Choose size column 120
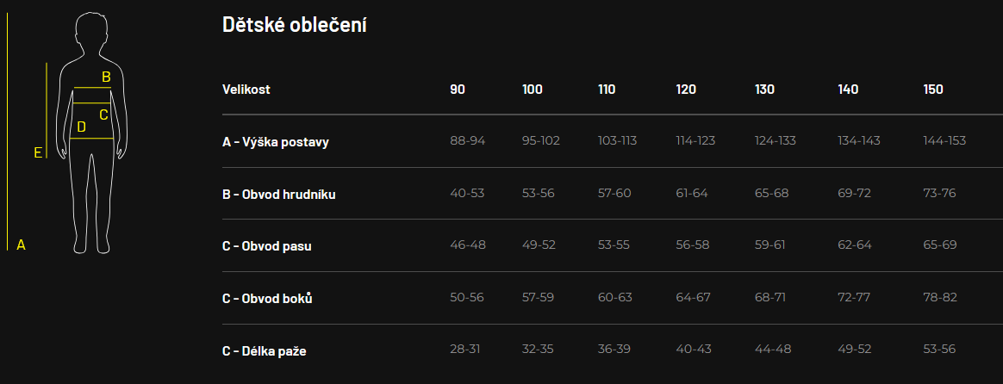 click(687, 90)
